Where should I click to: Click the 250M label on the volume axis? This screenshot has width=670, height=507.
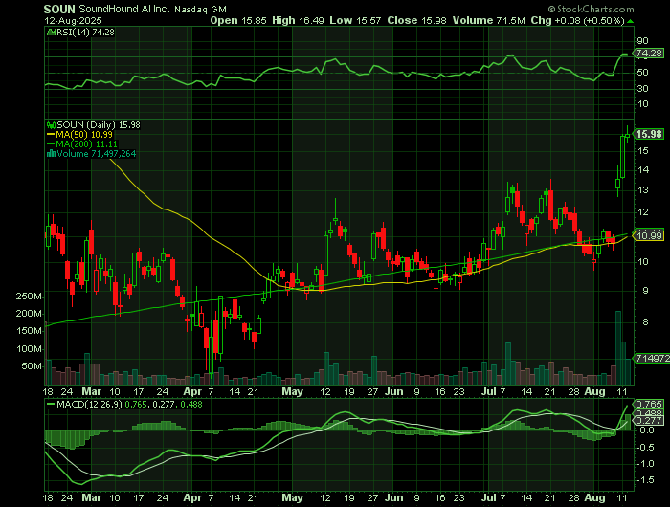click(29, 297)
